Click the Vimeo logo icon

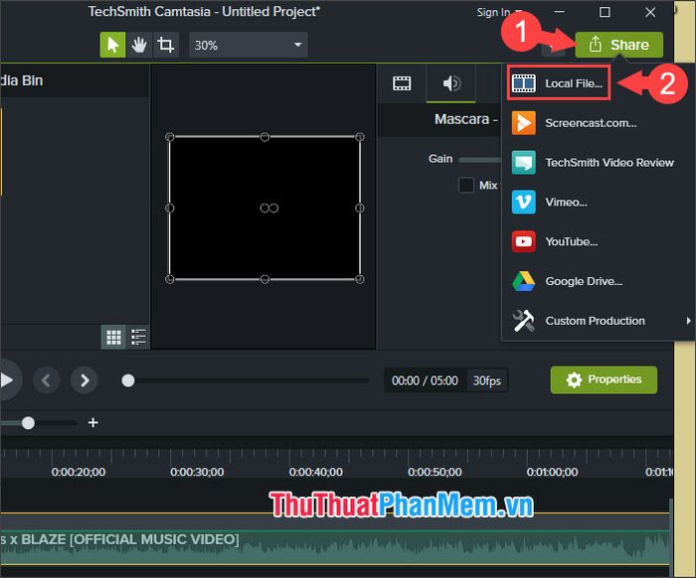click(x=524, y=203)
